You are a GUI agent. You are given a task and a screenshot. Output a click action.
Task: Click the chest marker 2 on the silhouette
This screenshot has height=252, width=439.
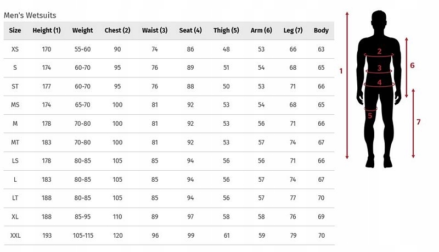pos(379,52)
